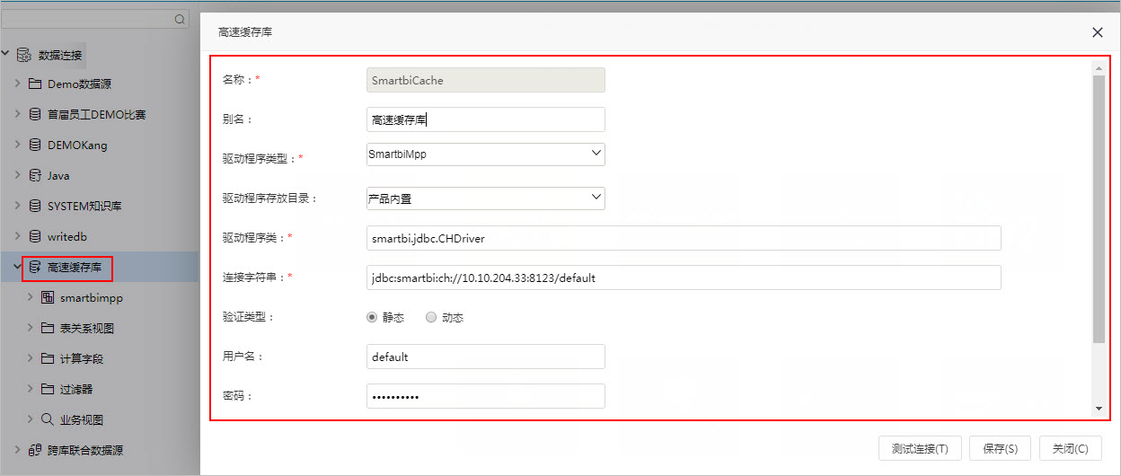Expand the smartbimpp node arrow

click(x=31, y=298)
